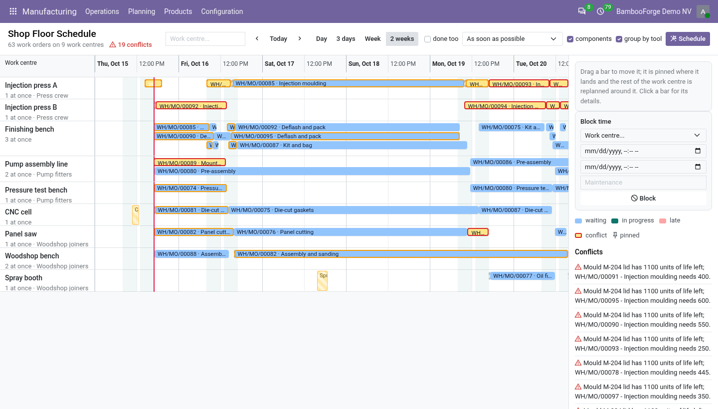
Task: Open the user avatar menu
Action: (703, 11)
